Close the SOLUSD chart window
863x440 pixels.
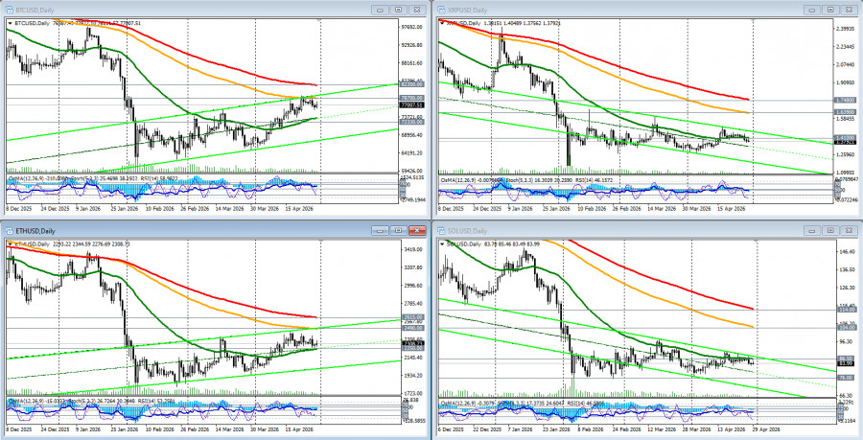click(851, 231)
